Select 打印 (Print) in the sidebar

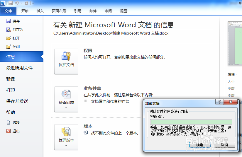tap(11, 90)
